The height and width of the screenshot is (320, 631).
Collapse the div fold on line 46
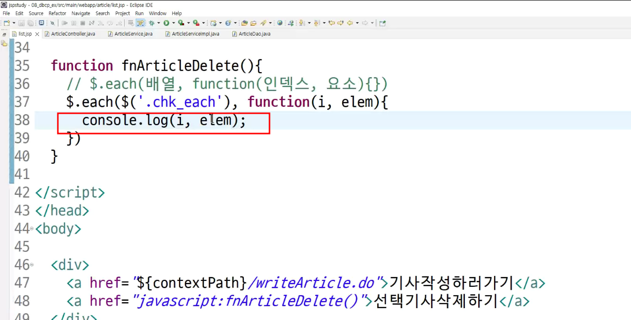point(32,265)
